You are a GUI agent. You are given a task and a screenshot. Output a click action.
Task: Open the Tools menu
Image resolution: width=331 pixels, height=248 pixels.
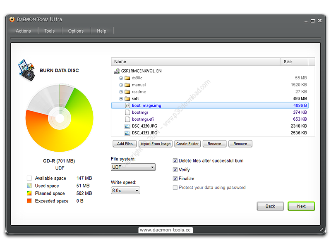pyautogui.click(x=49, y=31)
